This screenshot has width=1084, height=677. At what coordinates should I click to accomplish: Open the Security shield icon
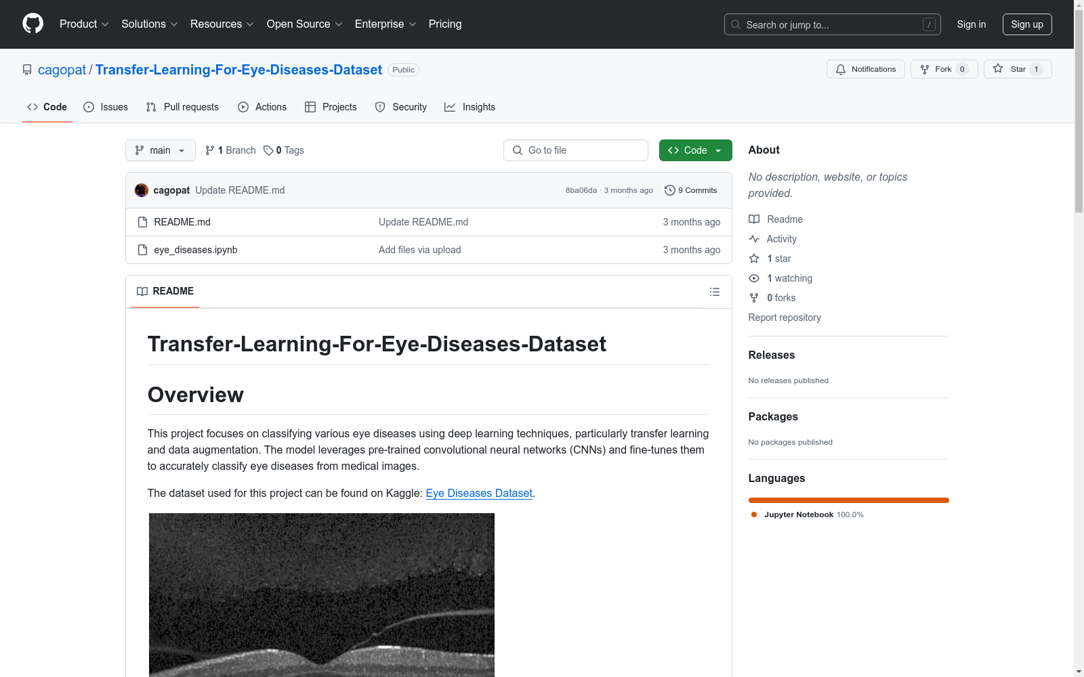pyautogui.click(x=379, y=107)
